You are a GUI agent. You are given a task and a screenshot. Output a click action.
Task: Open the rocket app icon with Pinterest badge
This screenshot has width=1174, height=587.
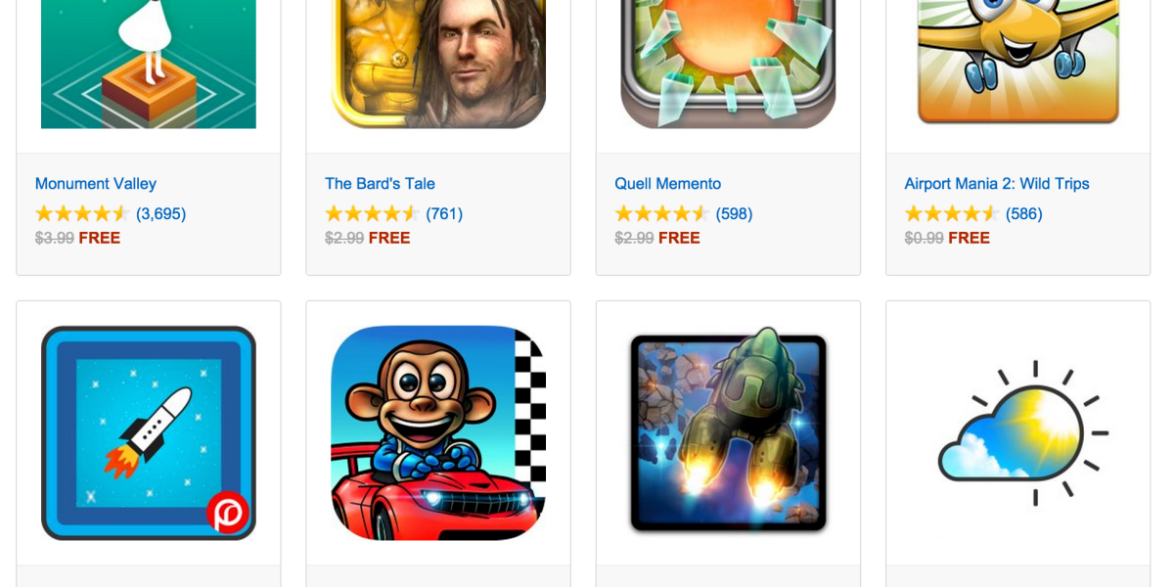click(x=149, y=432)
